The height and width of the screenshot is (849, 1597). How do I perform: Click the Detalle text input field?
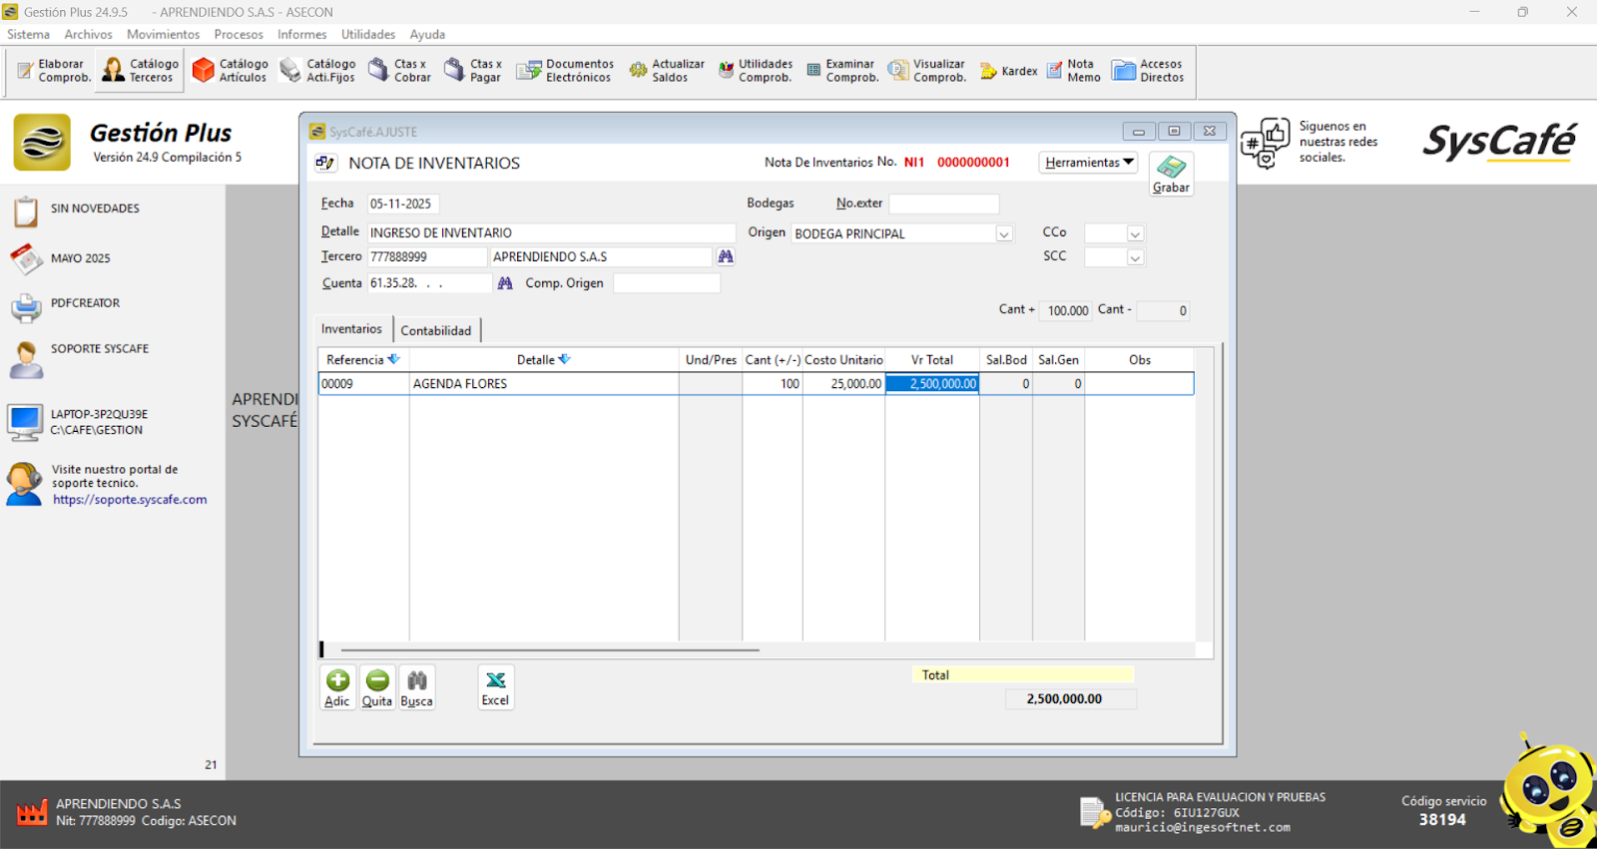click(x=550, y=233)
